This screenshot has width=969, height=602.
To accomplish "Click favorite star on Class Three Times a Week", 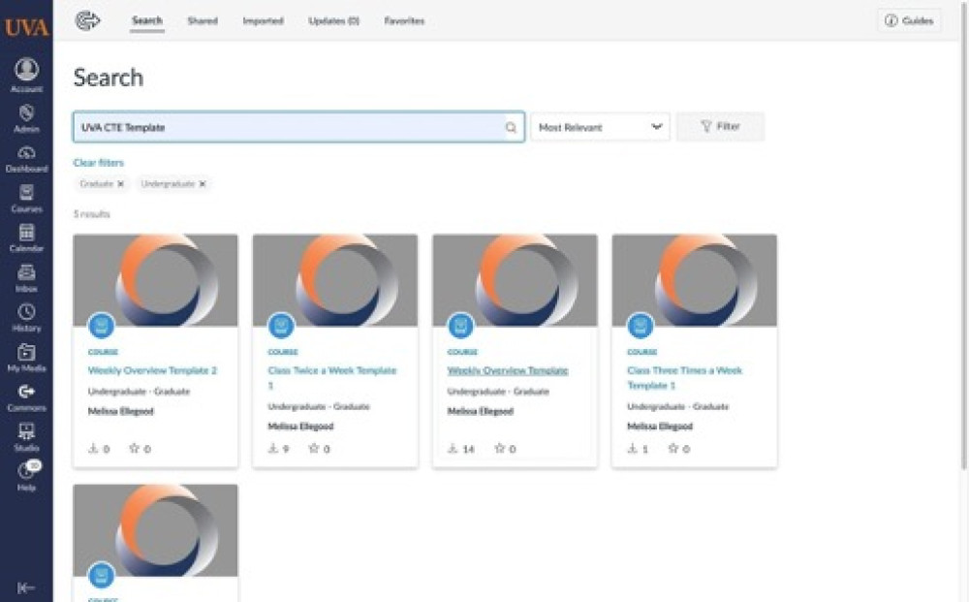I will tap(673, 448).
